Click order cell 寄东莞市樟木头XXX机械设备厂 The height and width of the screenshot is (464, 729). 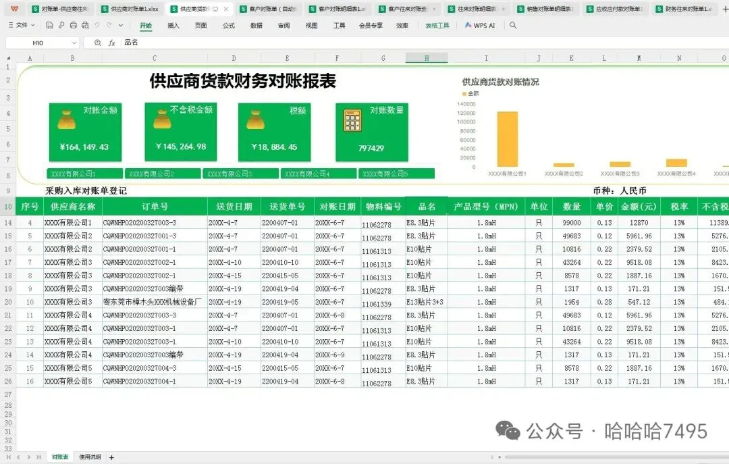click(x=155, y=302)
